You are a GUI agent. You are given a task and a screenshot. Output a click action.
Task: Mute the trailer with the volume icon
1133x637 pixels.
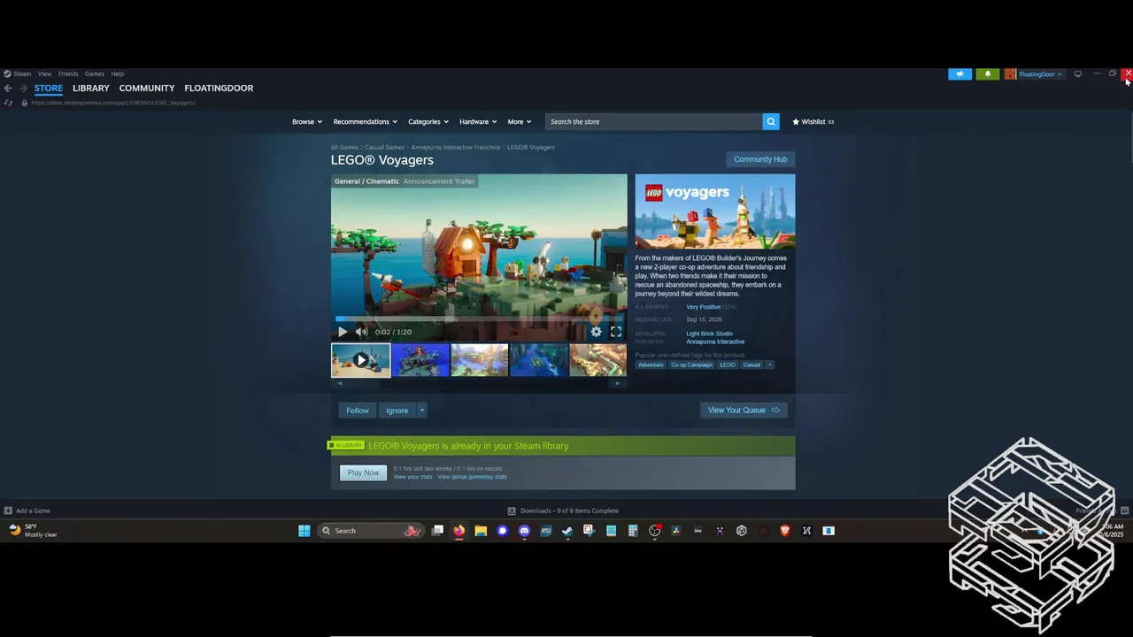point(361,332)
